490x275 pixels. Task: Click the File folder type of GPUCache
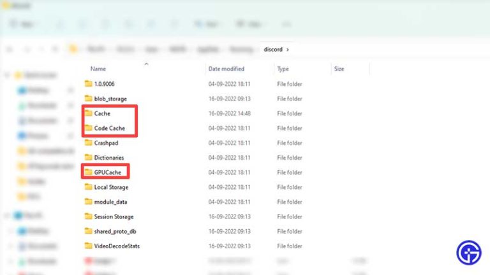tap(290, 172)
